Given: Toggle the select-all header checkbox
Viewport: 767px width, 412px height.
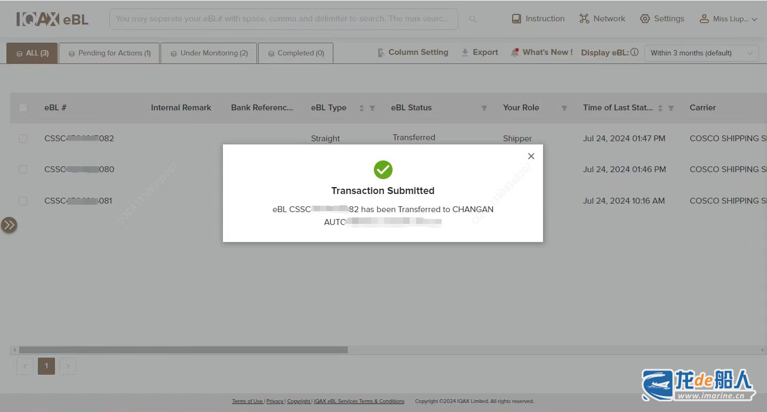Looking at the screenshot, I should (23, 108).
